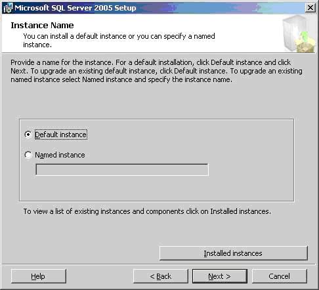The width and height of the screenshot is (319, 290).
Task: Select the Default instance radio button
Action: tap(28, 135)
